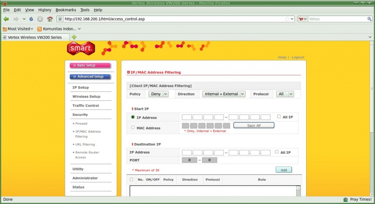Bookmark this page with the star icon

[x=287, y=19]
